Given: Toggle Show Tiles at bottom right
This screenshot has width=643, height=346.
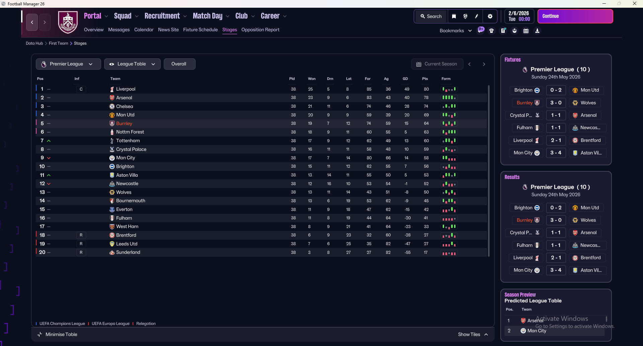Looking at the screenshot, I should pos(473,334).
